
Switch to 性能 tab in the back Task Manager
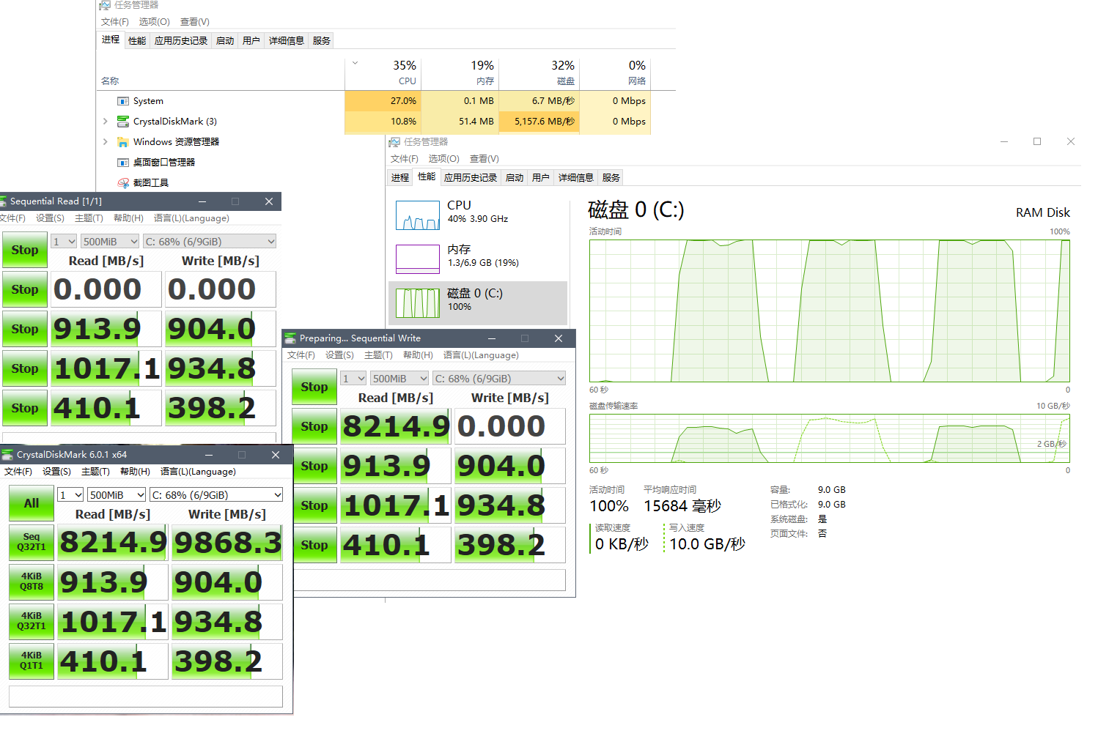coord(137,41)
